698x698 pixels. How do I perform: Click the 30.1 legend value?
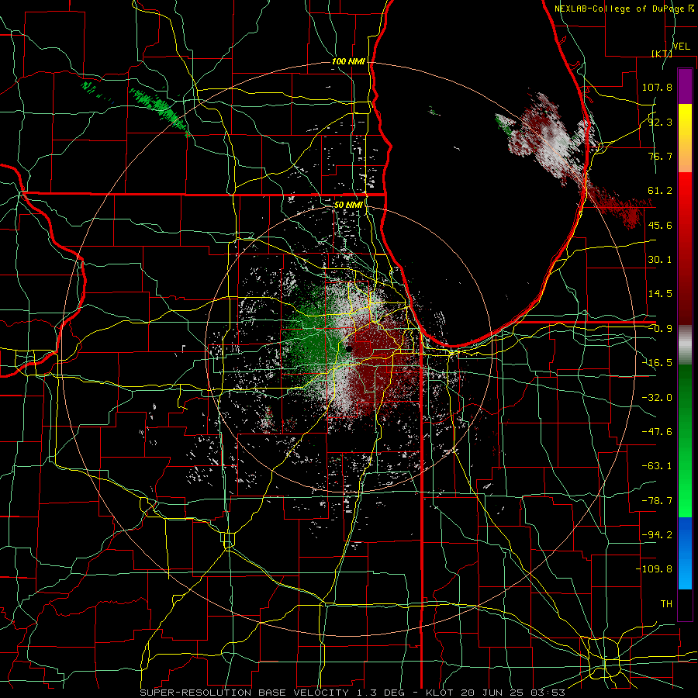point(660,260)
